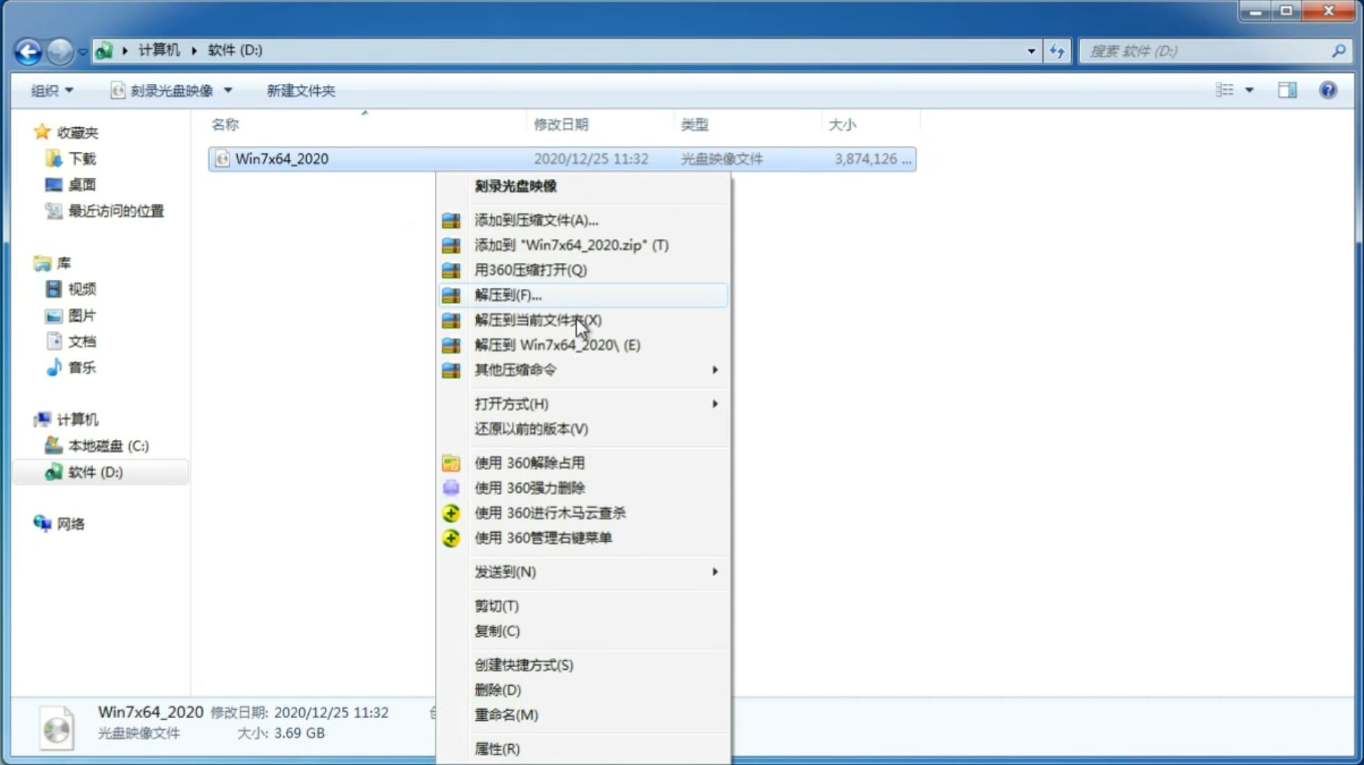This screenshot has width=1364, height=765.
Task: Click 重命名 to rename file
Action: 506,715
